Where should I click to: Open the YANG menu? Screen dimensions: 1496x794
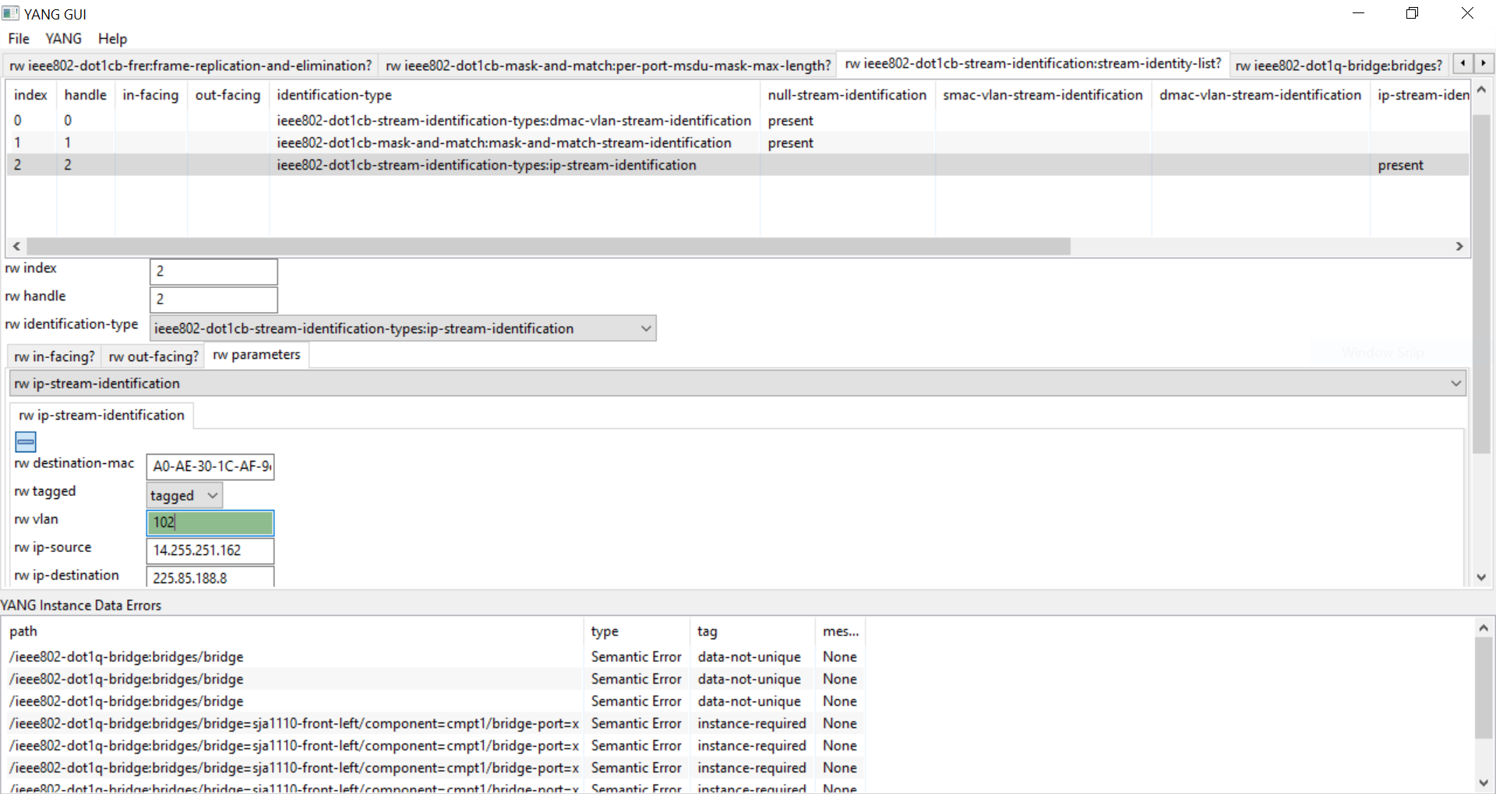pos(63,38)
